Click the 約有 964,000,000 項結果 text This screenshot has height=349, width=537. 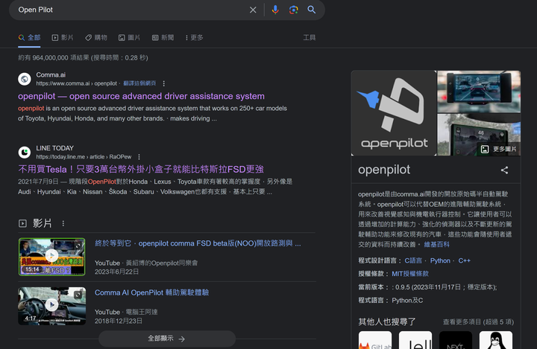point(83,58)
